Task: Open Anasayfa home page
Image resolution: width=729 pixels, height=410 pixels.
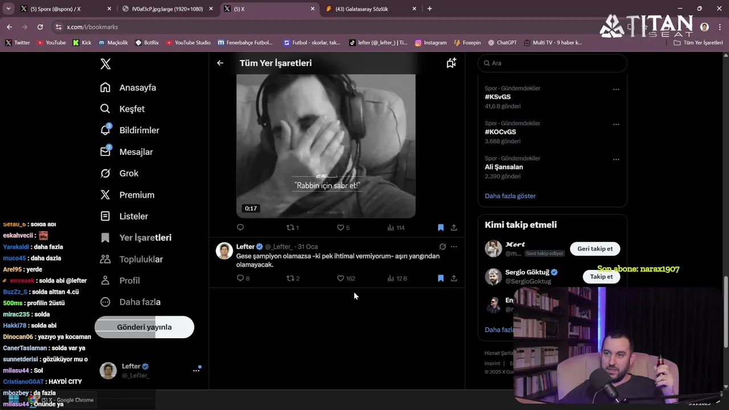Action: (128, 88)
